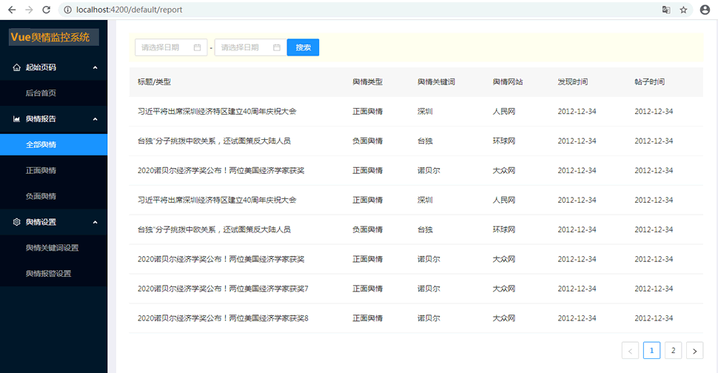Go to page 2 in pagination
Image resolution: width=718 pixels, height=373 pixels.
coord(673,351)
